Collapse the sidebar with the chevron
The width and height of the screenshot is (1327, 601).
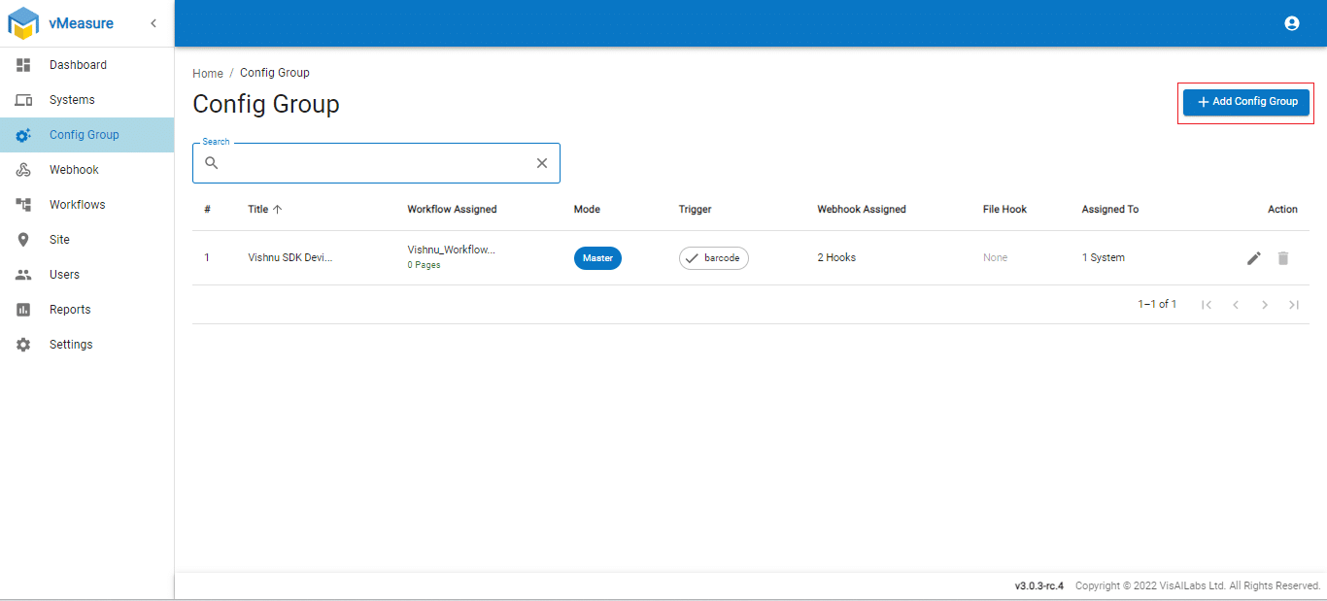[x=153, y=22]
